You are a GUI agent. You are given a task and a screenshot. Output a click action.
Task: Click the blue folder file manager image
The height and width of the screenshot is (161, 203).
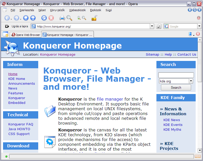pyautogui.click(x=50, y=111)
